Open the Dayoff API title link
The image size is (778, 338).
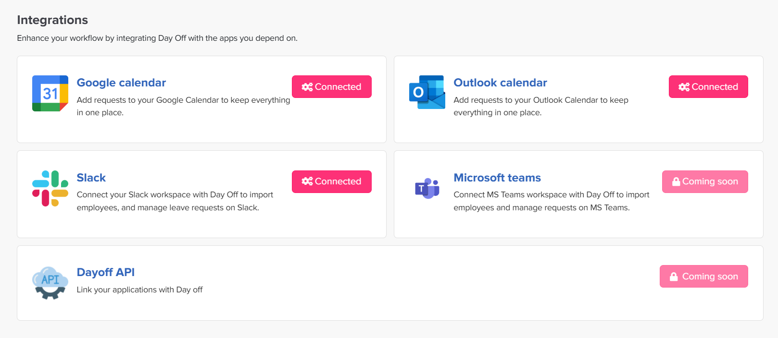106,272
